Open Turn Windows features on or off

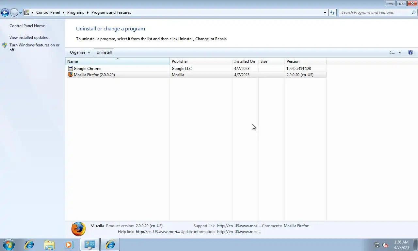point(34,47)
